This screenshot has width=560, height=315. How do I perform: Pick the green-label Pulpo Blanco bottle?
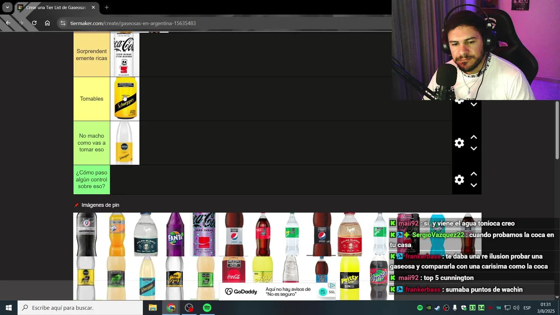click(x=146, y=234)
